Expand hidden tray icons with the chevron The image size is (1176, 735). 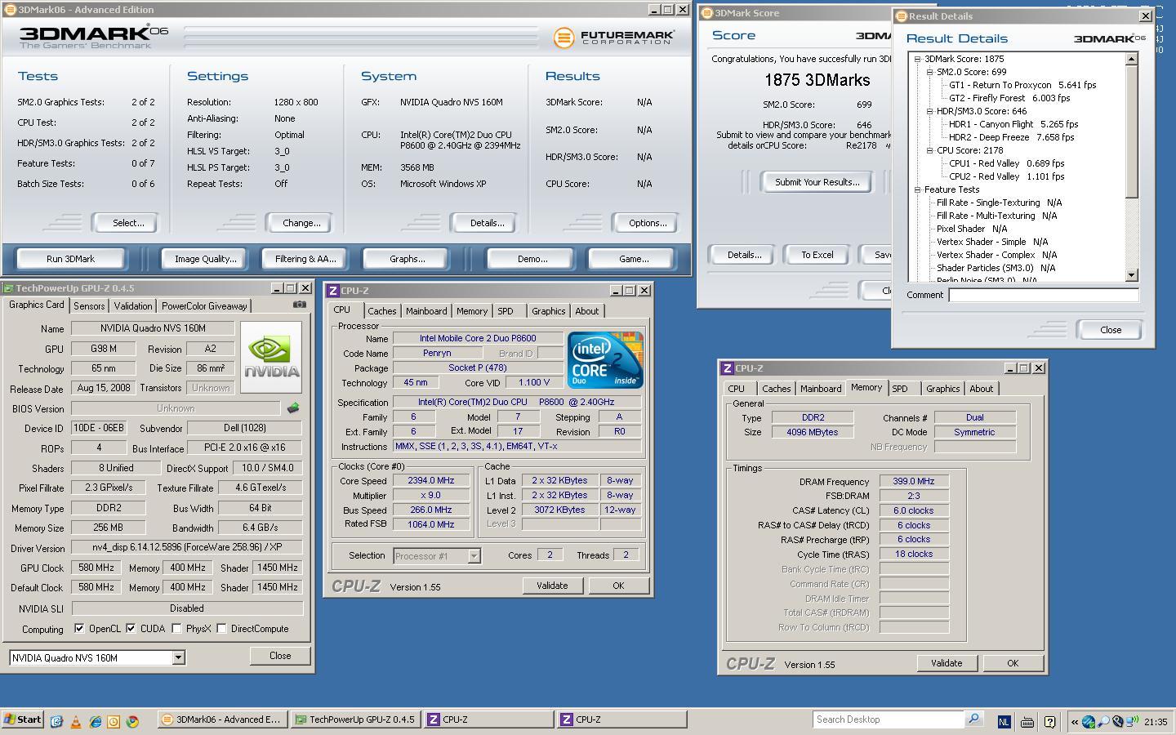pyautogui.click(x=1075, y=722)
